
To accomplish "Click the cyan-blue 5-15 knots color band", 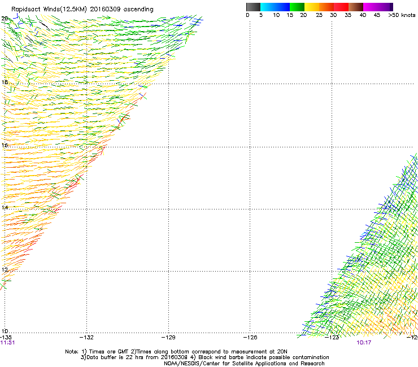I will tap(275, 7).
